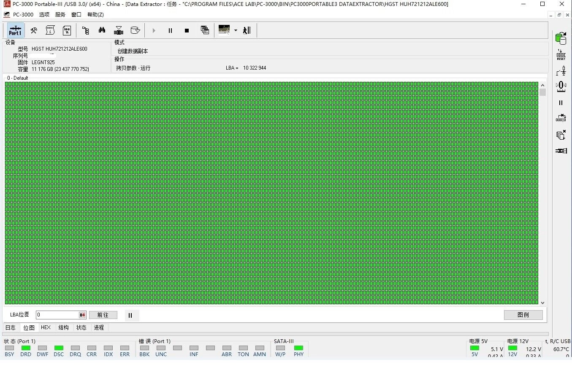Click the funnel over lines toolbar icon
Image resolution: width=572 pixels, height=392 pixels.
[x=119, y=30]
